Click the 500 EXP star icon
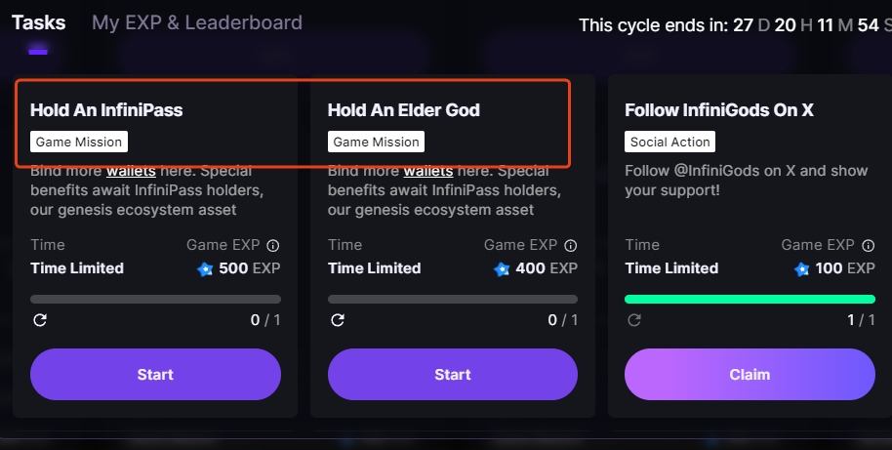Image resolution: width=892 pixels, height=450 pixels. (x=204, y=268)
